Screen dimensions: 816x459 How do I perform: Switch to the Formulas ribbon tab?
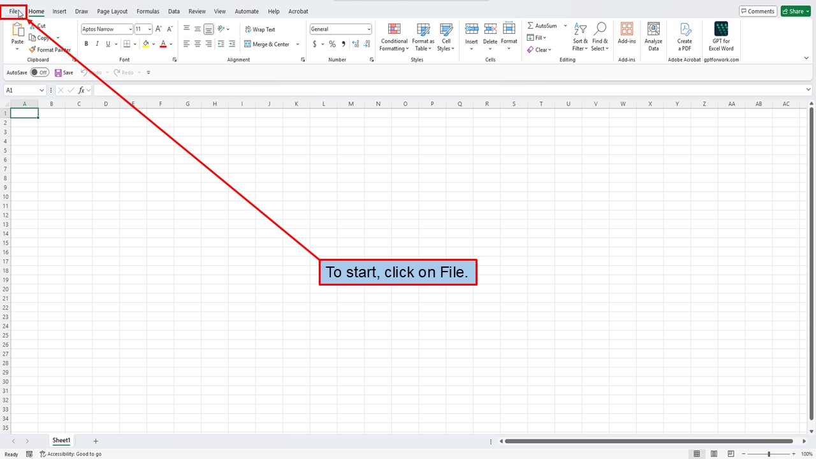pyautogui.click(x=147, y=11)
